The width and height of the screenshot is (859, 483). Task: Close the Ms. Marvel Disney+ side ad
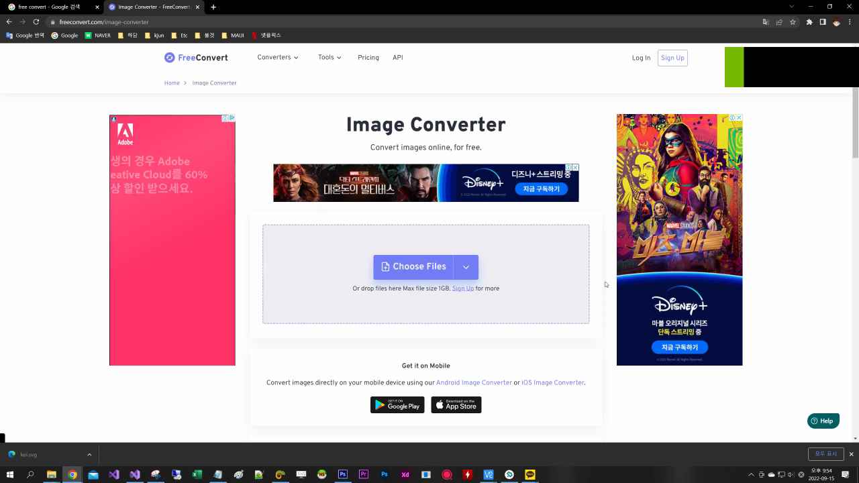point(739,117)
